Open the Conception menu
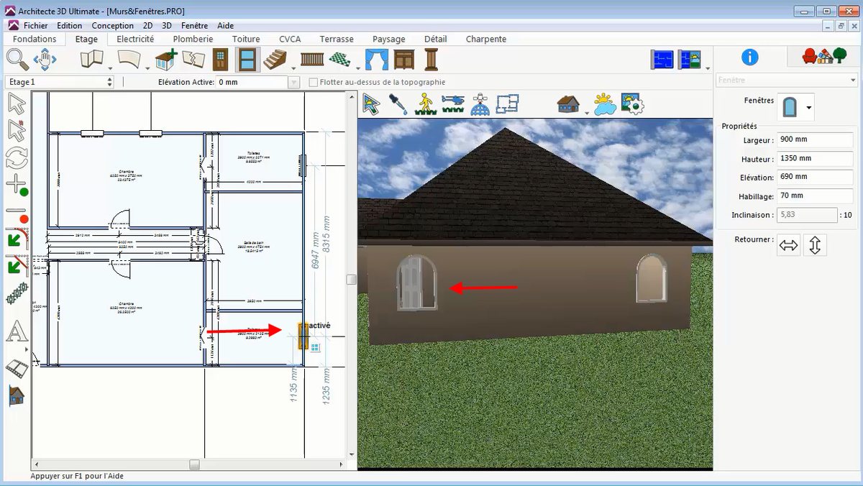The height and width of the screenshot is (486, 863). click(113, 26)
